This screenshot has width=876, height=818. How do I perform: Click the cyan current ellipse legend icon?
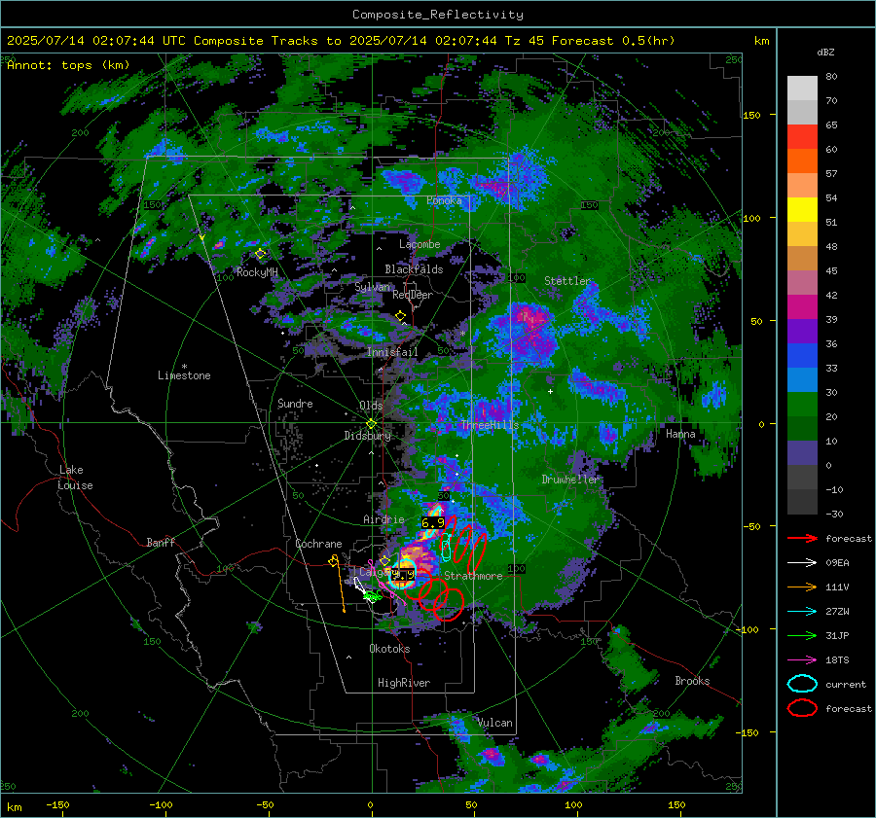802,684
